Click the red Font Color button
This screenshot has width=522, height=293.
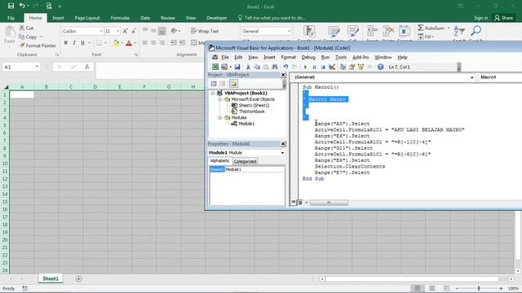pos(129,43)
